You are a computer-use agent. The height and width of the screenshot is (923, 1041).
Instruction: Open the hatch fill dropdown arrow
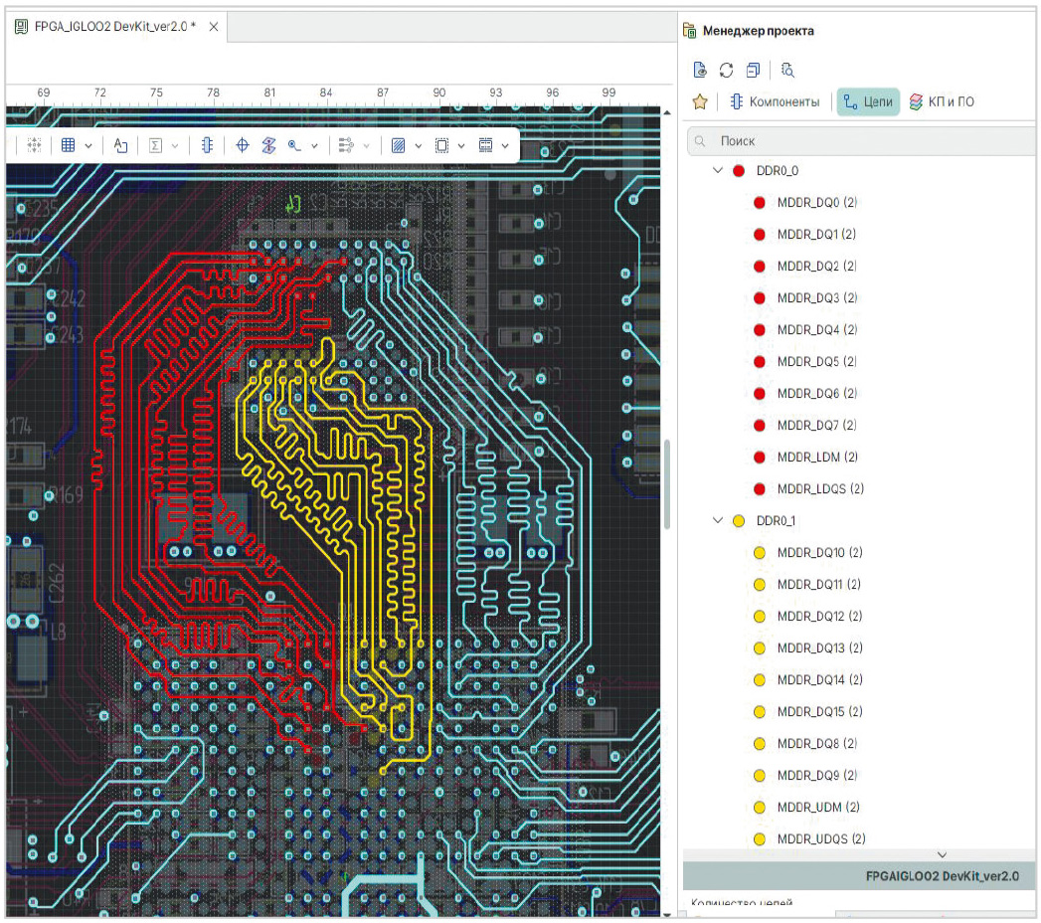click(x=418, y=146)
